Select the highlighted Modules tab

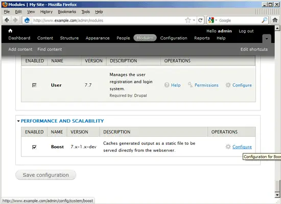(145, 38)
